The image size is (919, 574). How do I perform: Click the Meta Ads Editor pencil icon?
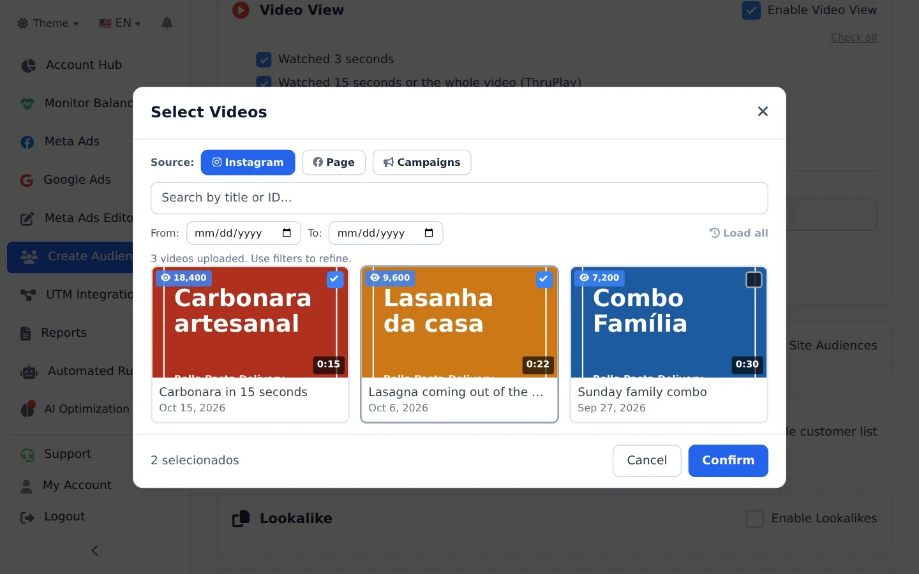[x=27, y=219]
